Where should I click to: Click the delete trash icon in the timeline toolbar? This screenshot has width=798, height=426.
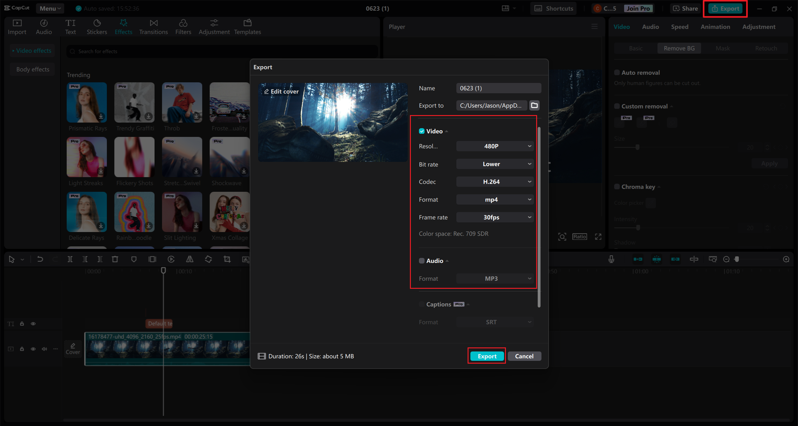(115, 259)
